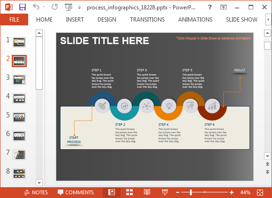
Task: Select slide 2 thumbnail
Action: pyautogui.click(x=19, y=61)
